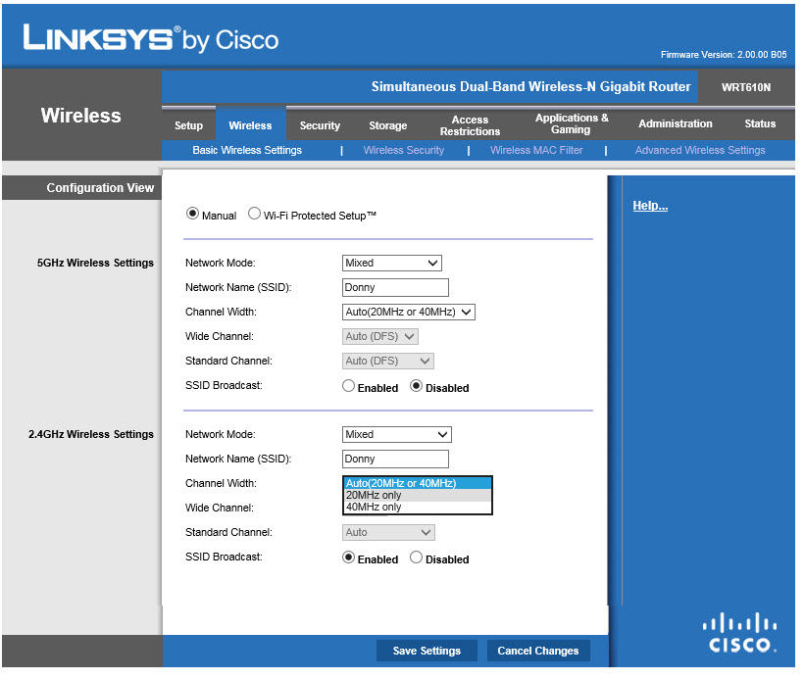Screen dimensions: 804x679
Task: Open the Wireless tab
Action: [x=250, y=125]
